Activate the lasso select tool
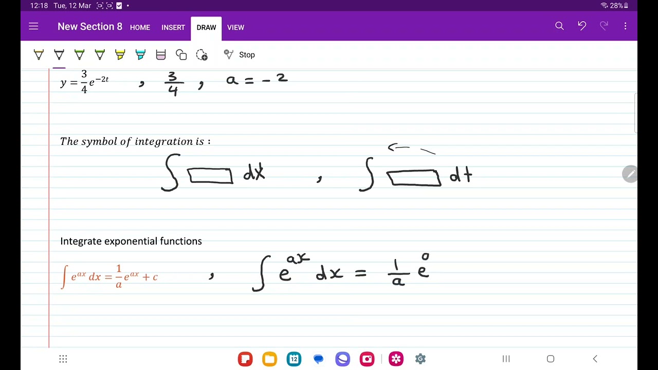 pos(202,55)
